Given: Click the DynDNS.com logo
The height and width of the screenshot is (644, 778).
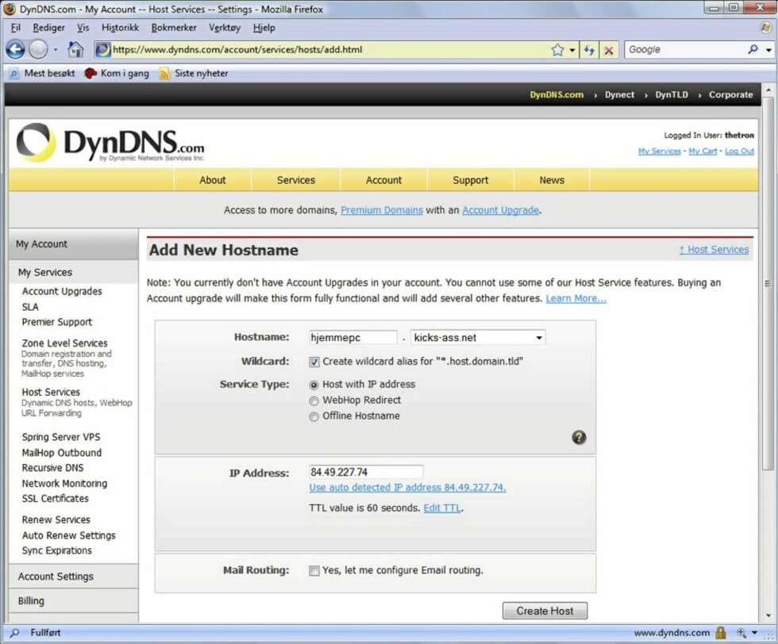Looking at the screenshot, I should coord(110,144).
